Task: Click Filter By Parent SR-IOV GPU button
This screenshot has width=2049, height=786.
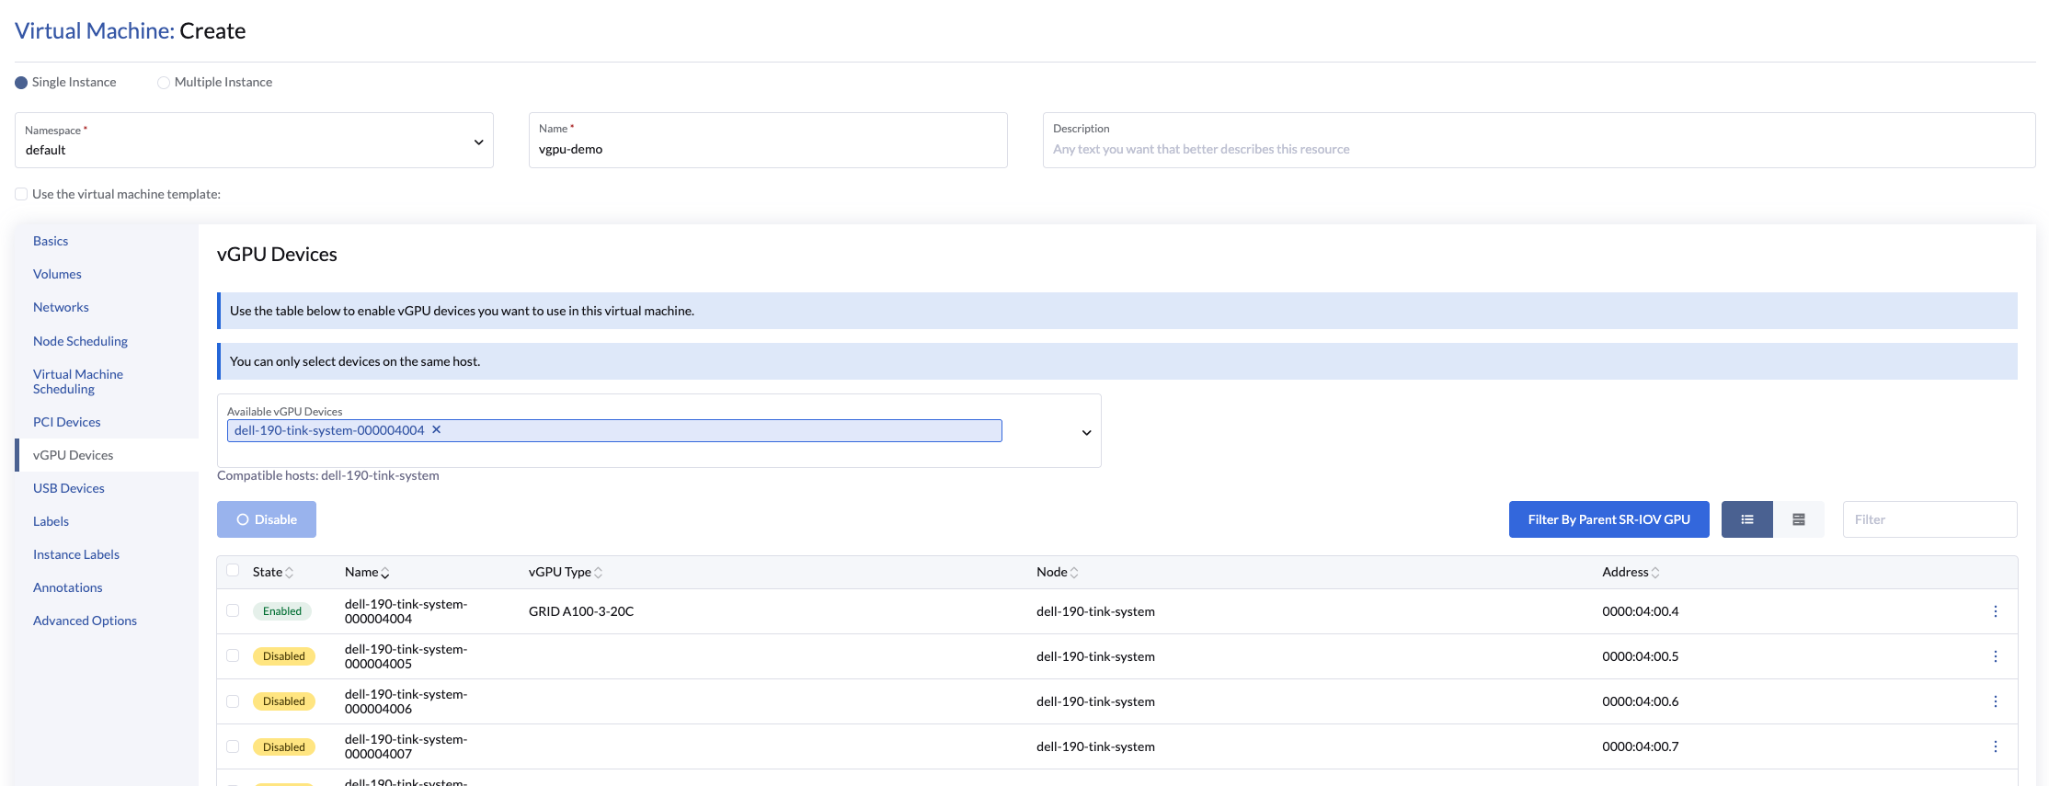Action: tap(1608, 519)
